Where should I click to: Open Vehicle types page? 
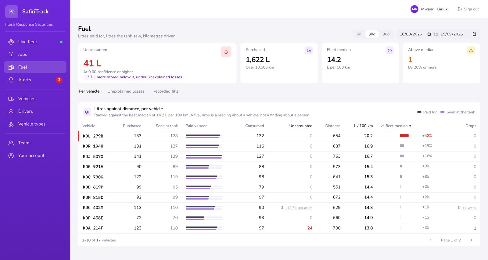[x=35, y=124]
